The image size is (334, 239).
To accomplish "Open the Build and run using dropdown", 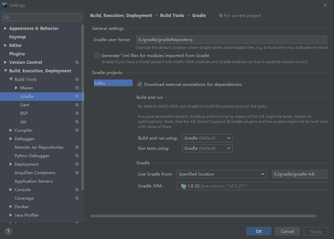I will [207, 138].
